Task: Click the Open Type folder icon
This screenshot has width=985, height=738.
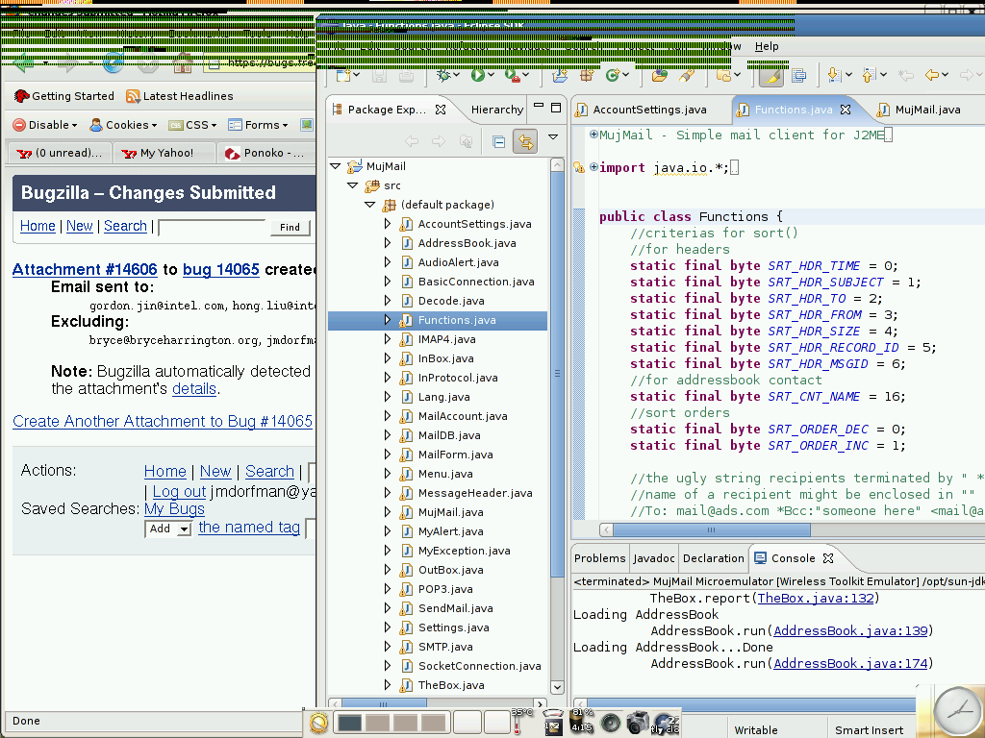Action: coord(659,75)
